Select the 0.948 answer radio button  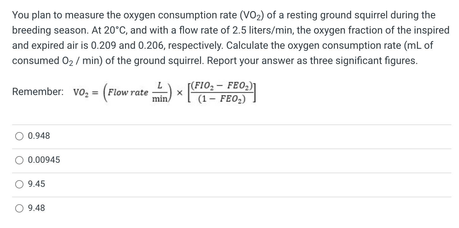click(19, 136)
